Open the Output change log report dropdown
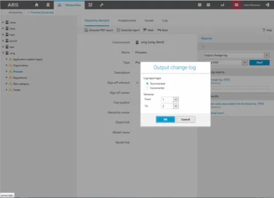Image resolution: width=274 pixels, height=198 pixels. tap(267, 56)
